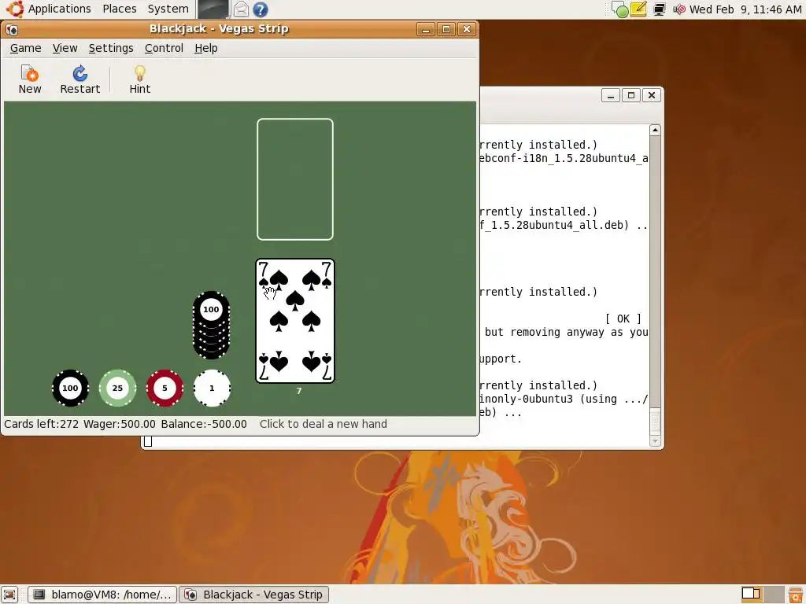Click terminal scrollbar up arrow
The width and height of the screenshot is (806, 604).
[655, 130]
